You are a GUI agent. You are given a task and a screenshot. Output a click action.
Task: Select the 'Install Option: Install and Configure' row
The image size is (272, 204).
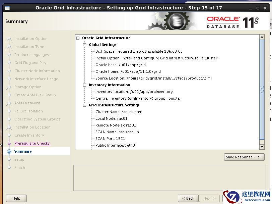point(156,58)
